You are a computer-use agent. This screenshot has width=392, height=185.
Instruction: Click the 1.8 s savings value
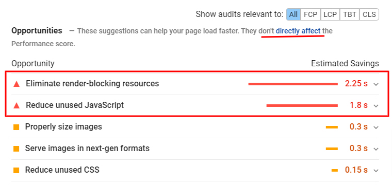click(359, 105)
